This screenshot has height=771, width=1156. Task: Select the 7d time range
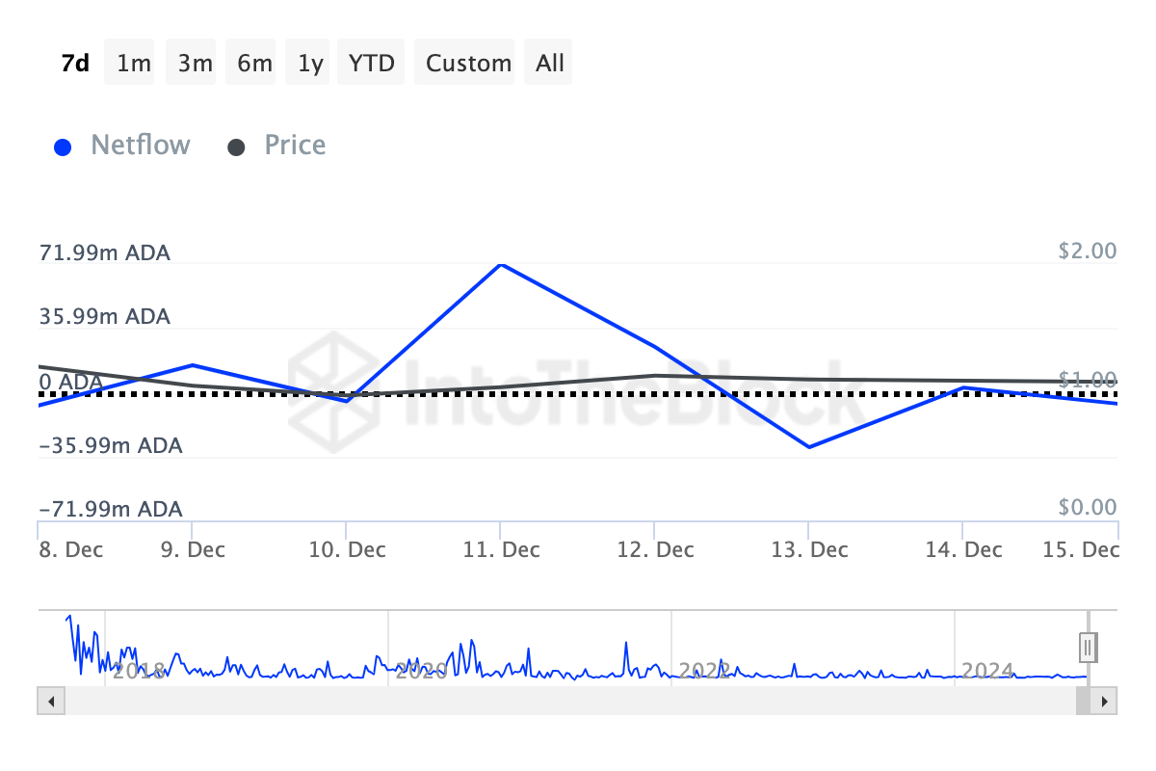(75, 64)
